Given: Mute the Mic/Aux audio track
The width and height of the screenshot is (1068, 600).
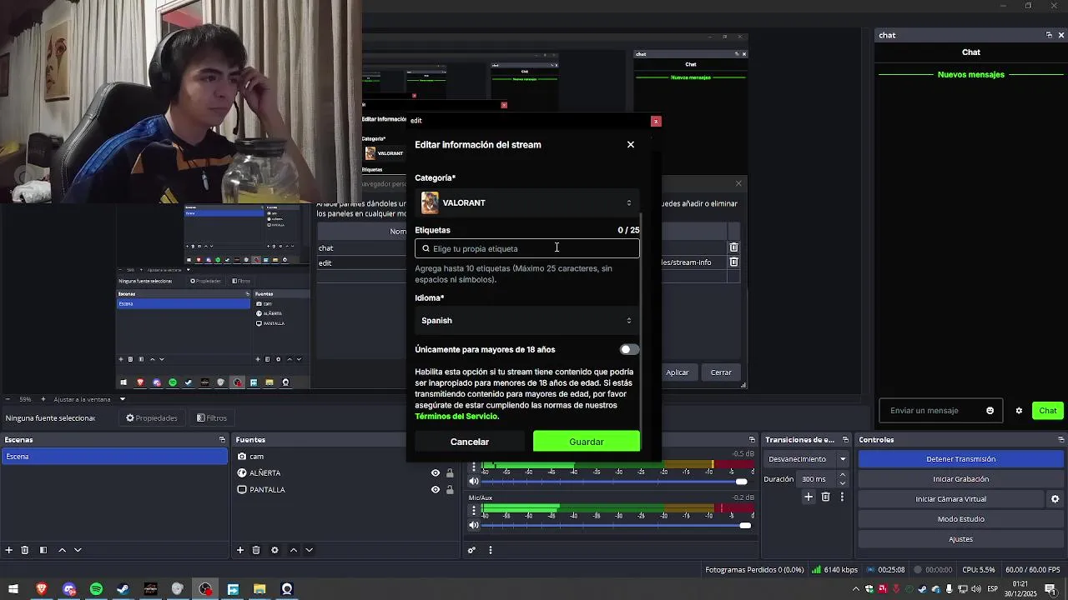Looking at the screenshot, I should pos(474,525).
